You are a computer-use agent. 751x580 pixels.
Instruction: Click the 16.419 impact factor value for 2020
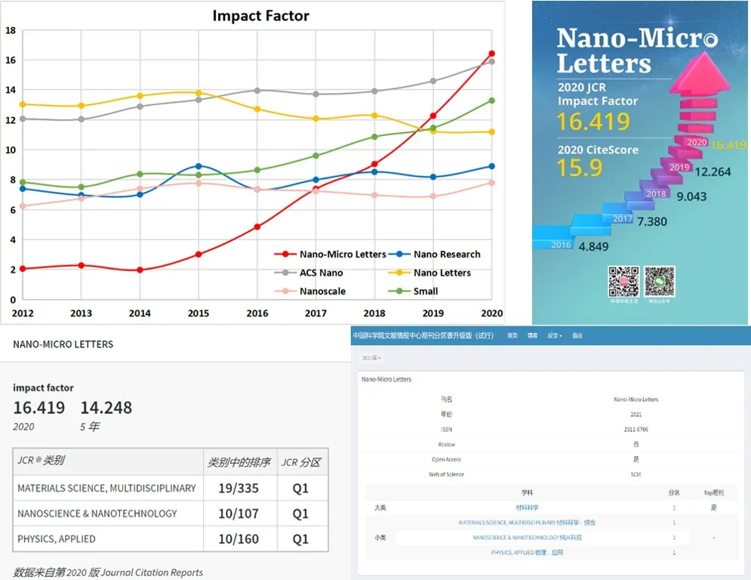coord(38,408)
